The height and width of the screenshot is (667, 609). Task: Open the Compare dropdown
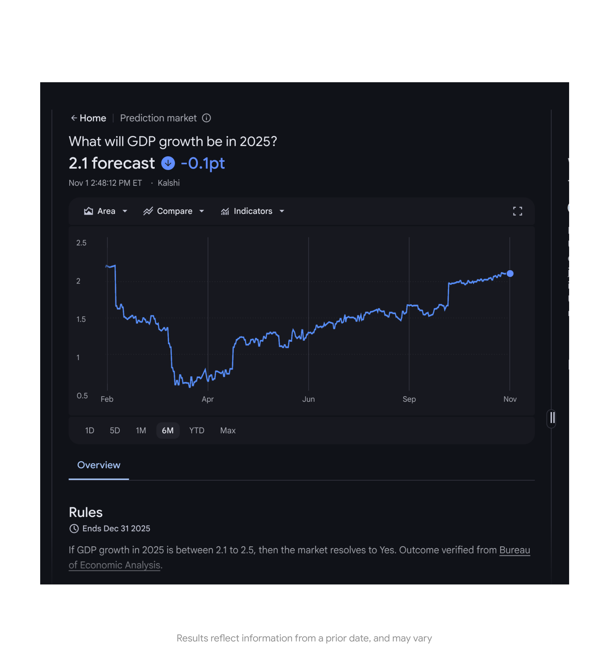point(202,211)
